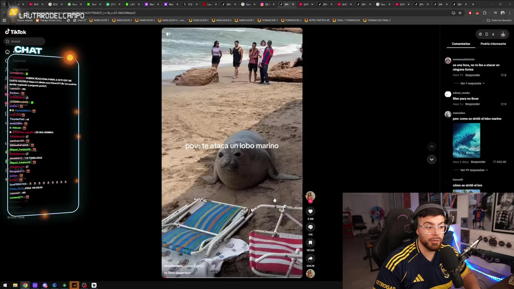
Task: Reply to edmer_musks comment via Responder
Action: pyautogui.click(x=472, y=104)
